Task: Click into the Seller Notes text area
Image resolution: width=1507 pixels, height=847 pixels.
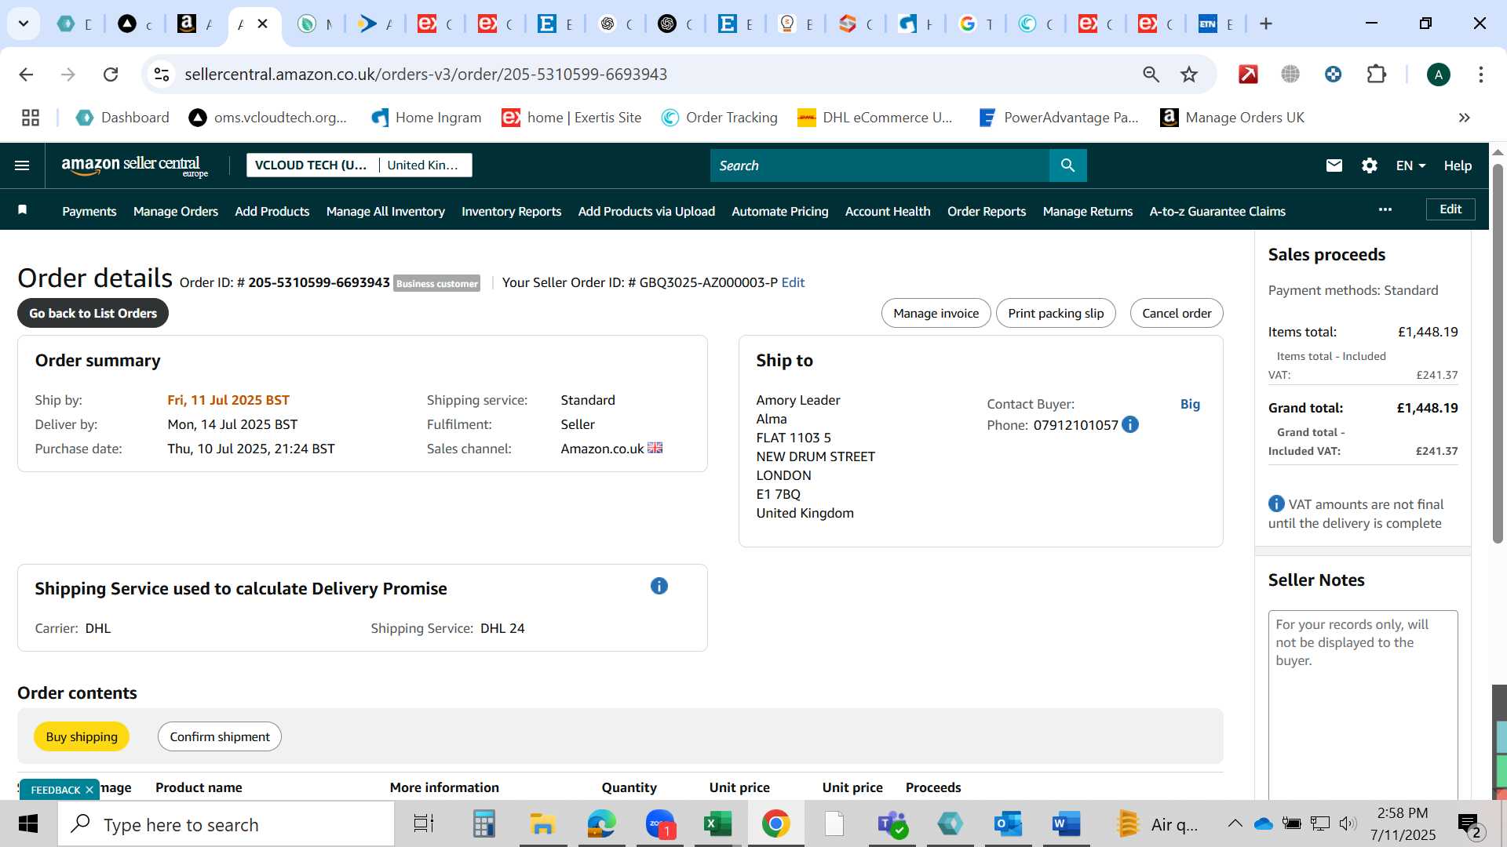Action: 1363,705
